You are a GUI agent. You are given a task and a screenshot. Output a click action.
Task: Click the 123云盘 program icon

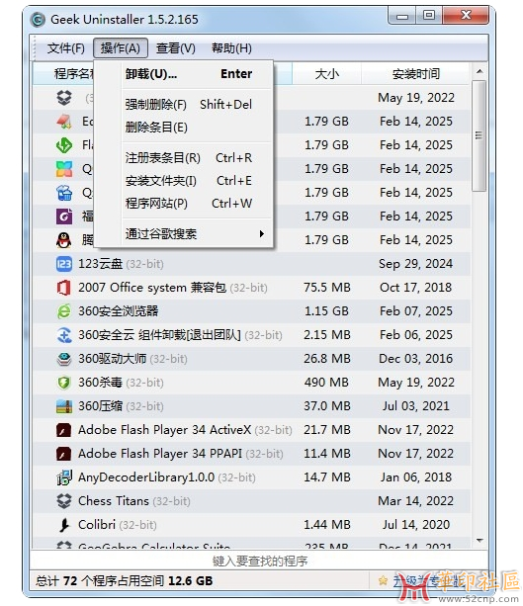64,264
